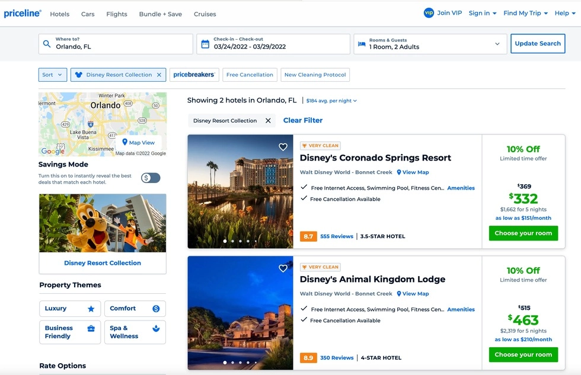Click the Comfort dollar icon
Screen dimensions: 581x375
(x=156, y=309)
